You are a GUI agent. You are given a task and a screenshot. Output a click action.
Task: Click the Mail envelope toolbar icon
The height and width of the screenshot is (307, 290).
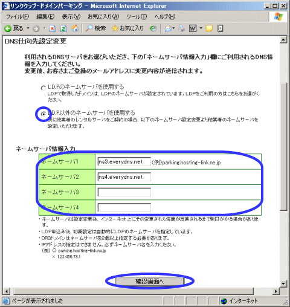tap(168, 28)
